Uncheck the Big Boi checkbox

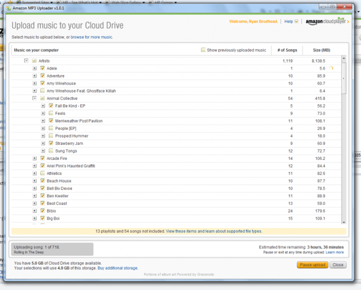click(42, 218)
